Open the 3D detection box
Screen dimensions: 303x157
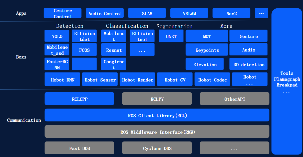248,64
